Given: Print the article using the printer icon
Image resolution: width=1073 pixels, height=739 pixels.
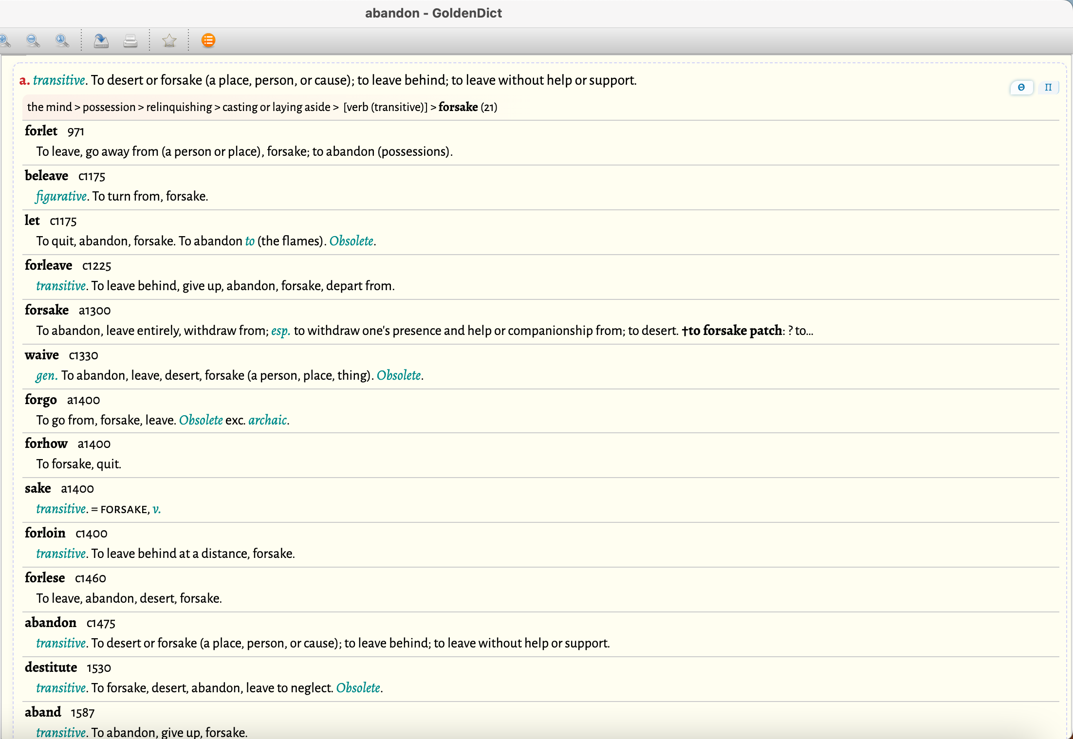Looking at the screenshot, I should pos(130,40).
